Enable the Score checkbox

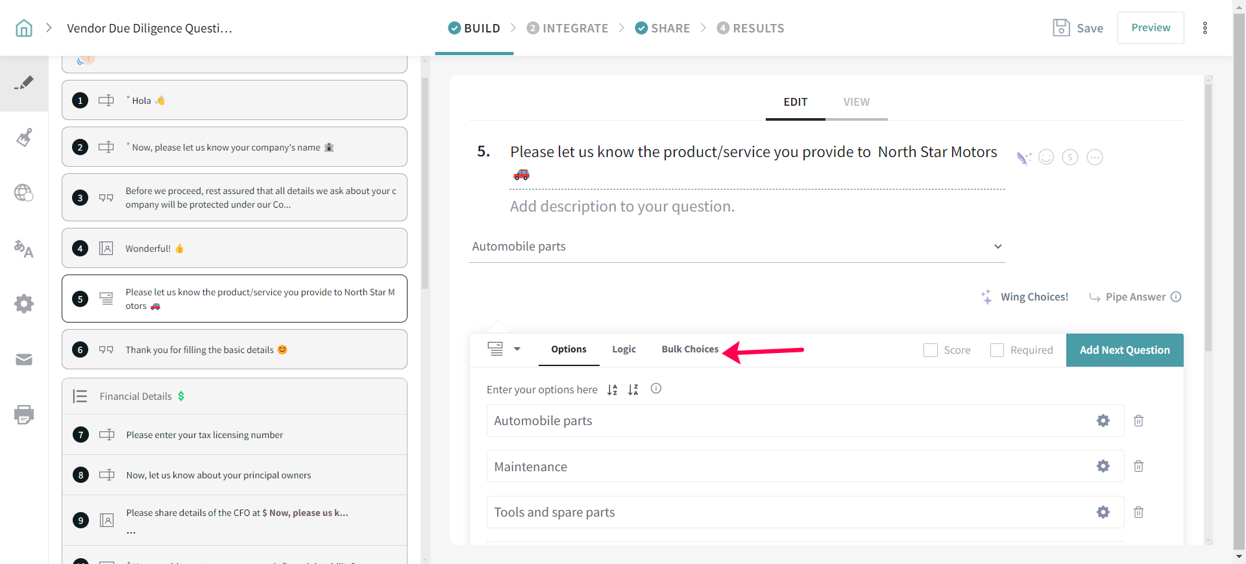coord(931,350)
